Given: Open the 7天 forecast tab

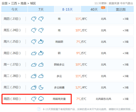Looking at the screenshot, I should pos(41,9).
